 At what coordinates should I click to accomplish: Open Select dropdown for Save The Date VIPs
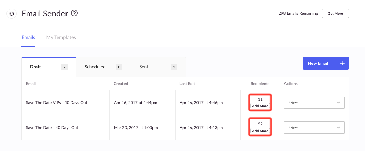(314, 103)
